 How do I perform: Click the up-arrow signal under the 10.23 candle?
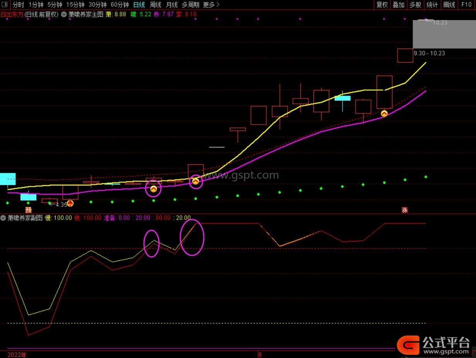(x=384, y=113)
